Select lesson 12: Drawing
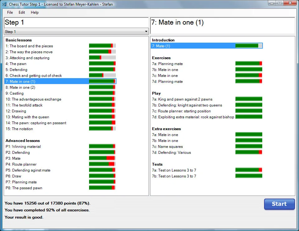The height and width of the screenshot is (231, 299). [16, 111]
